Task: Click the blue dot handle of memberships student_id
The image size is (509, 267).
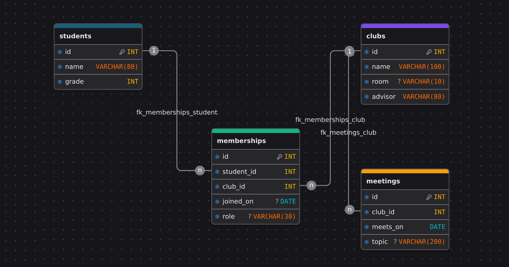Action: coord(217,172)
